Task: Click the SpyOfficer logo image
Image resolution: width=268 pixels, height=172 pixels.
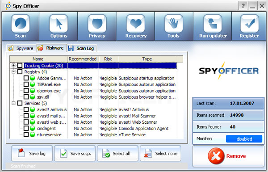Action: pyautogui.click(x=229, y=71)
